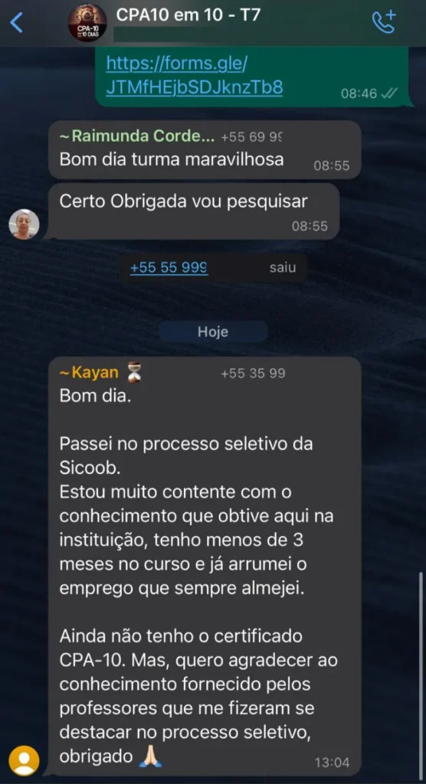Select Kayan's long Sicoob message bubble

coord(205,567)
